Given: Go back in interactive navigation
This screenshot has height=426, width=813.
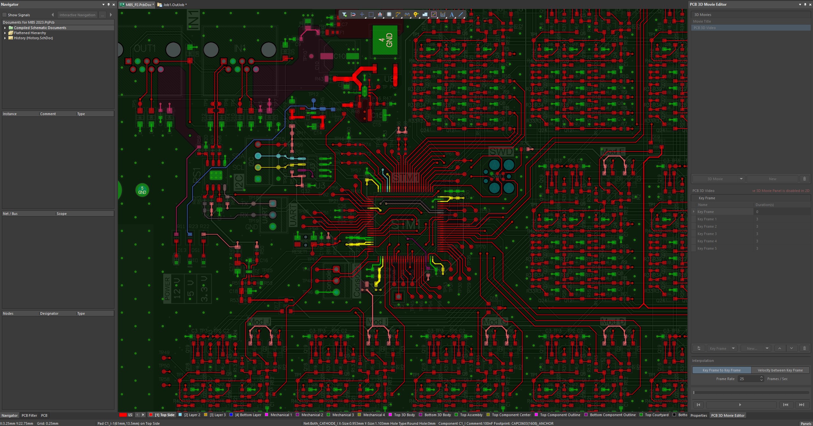Looking at the screenshot, I should [x=53, y=15].
